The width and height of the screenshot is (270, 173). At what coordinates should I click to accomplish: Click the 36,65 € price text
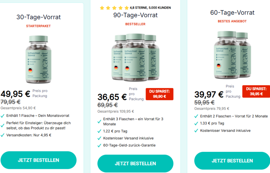[x=112, y=97]
